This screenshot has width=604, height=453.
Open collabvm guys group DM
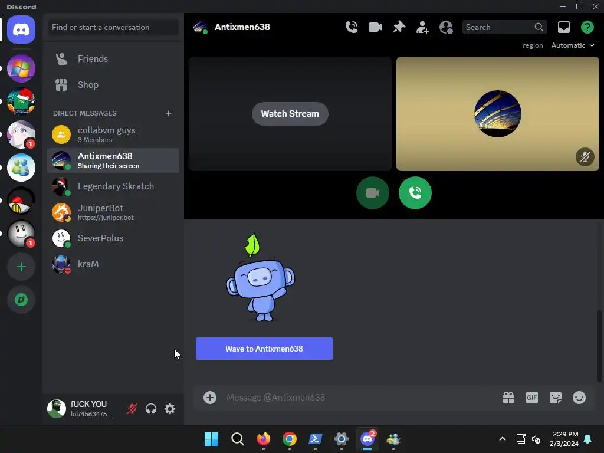(x=113, y=134)
